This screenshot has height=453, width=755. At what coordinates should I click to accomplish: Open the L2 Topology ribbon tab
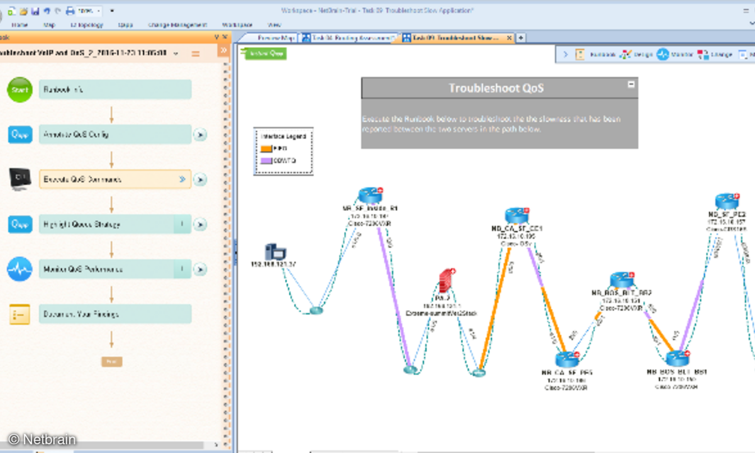pyautogui.click(x=86, y=25)
